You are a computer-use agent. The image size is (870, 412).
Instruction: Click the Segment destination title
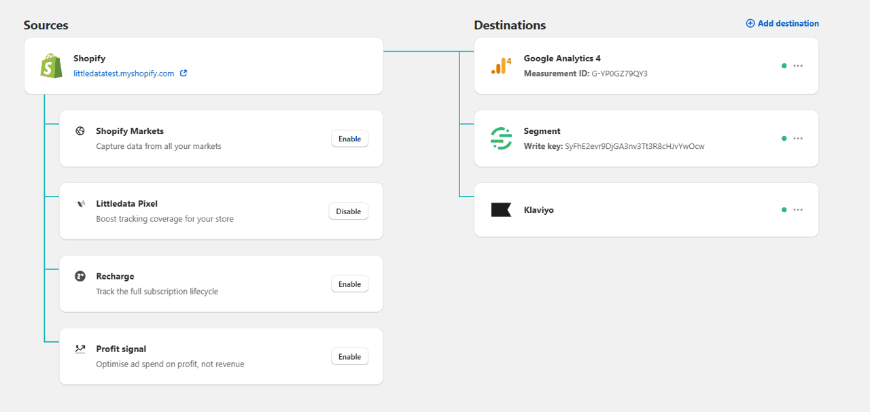[x=542, y=131]
